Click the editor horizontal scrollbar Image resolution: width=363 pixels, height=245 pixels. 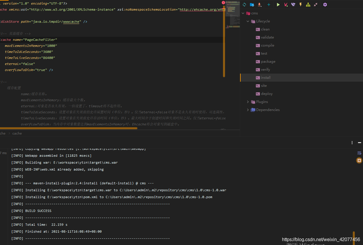click(69, 128)
